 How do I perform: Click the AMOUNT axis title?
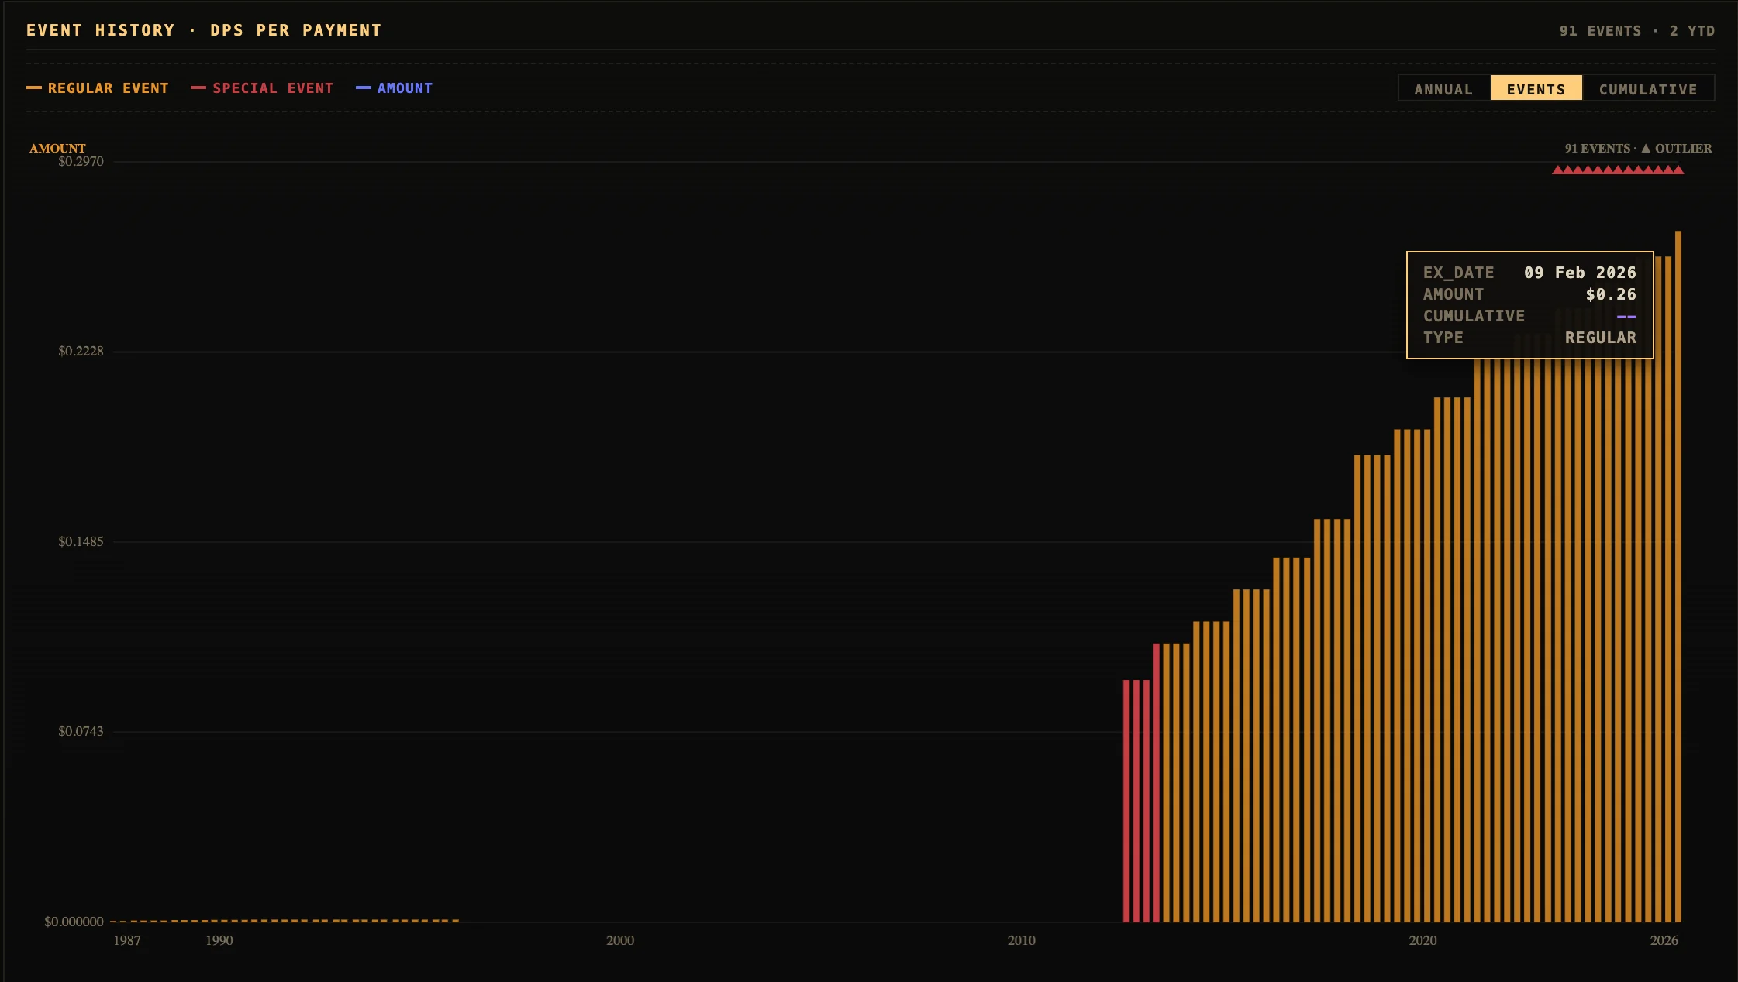coord(57,148)
